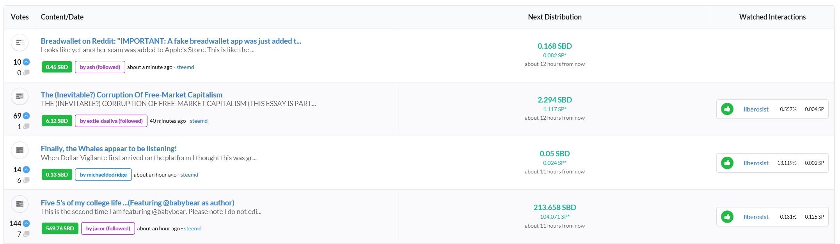The width and height of the screenshot is (840, 244).
Task: Upvote arrow next to 10 votes
Action: point(26,62)
